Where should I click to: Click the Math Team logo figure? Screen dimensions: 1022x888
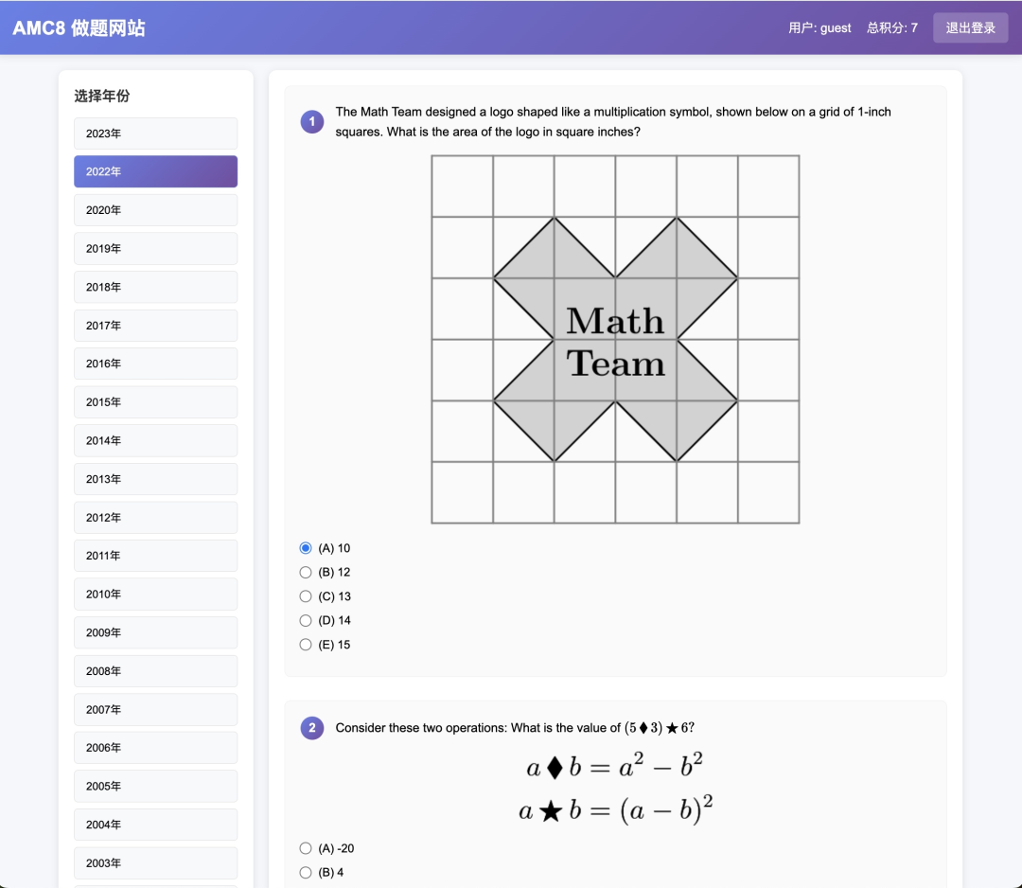615,339
